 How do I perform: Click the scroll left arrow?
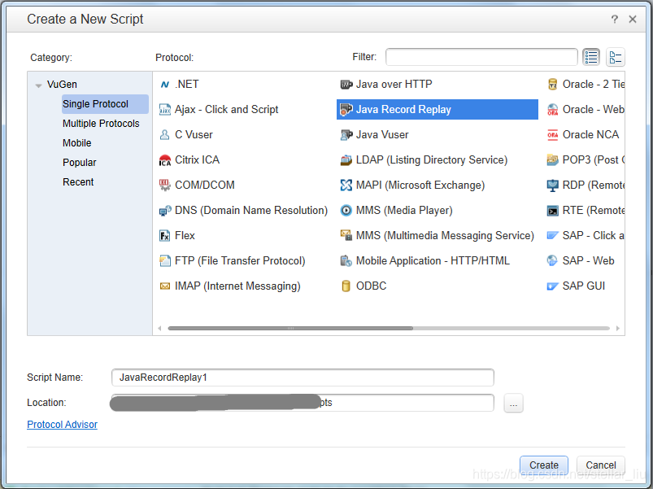(x=159, y=328)
